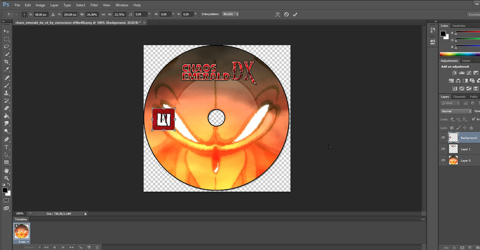Toggle lock transparent pixels
Viewport: 480px width, 250px height.
tap(451, 128)
